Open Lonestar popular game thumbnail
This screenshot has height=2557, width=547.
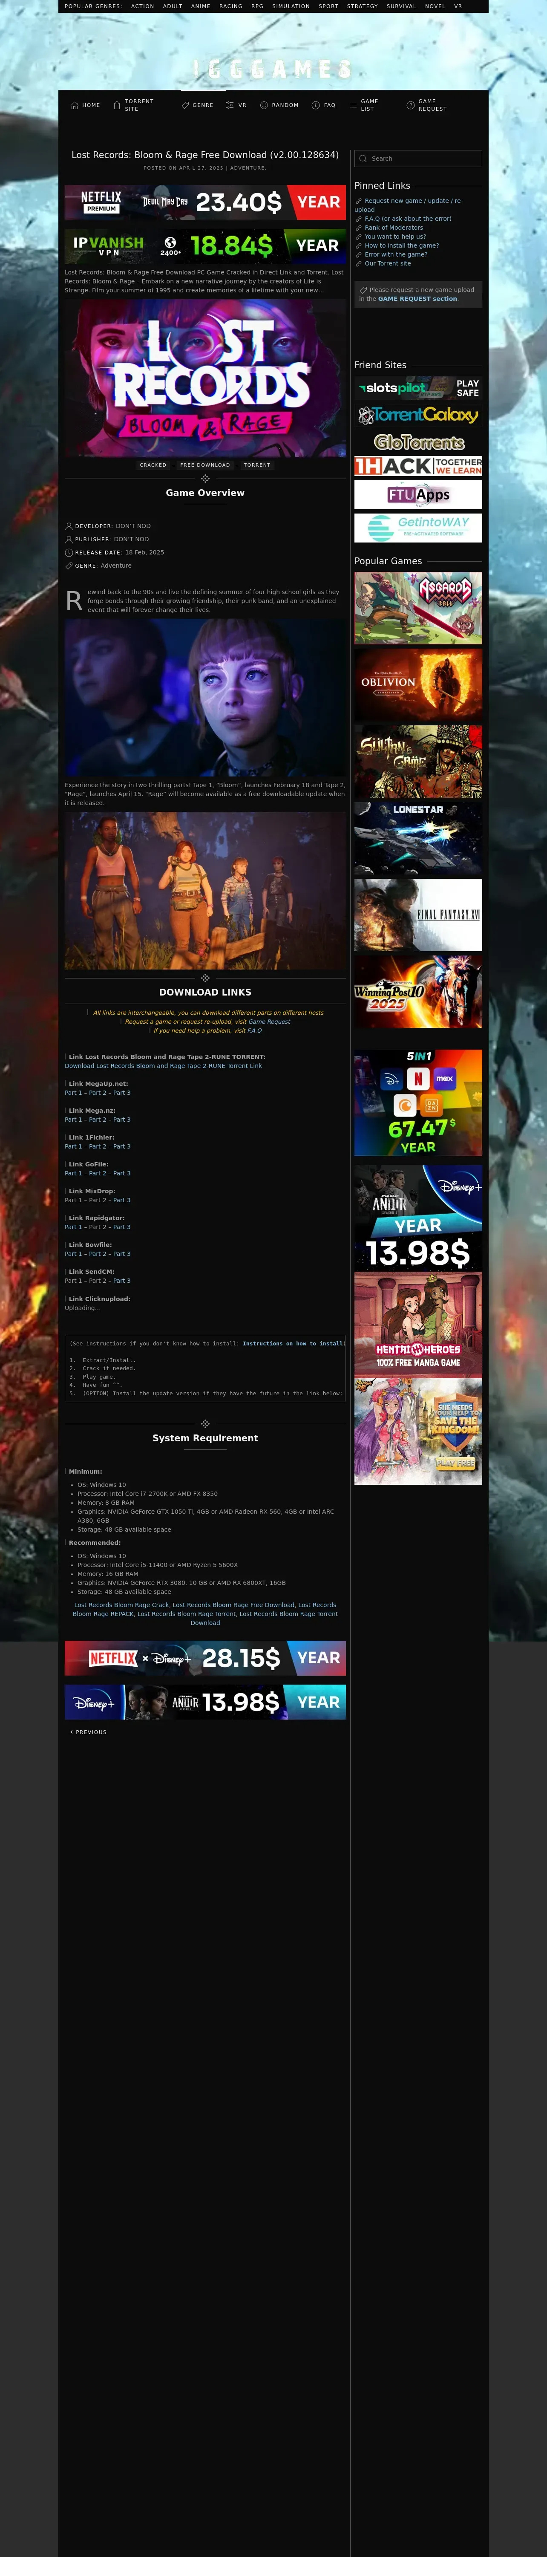[418, 838]
